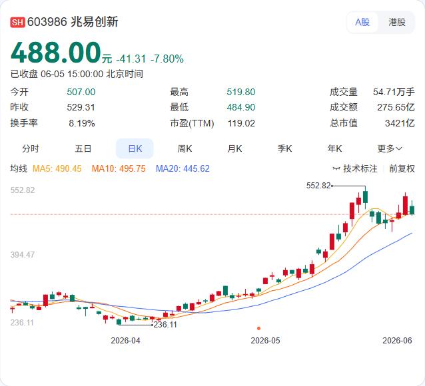This screenshot has width=425, height=386.
Task: Click the 总市值 value 3421亿
Action: tap(400, 123)
